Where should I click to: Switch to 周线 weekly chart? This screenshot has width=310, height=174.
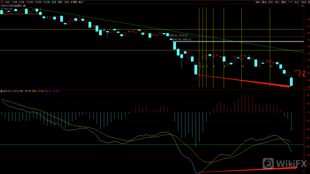tap(60, 2)
